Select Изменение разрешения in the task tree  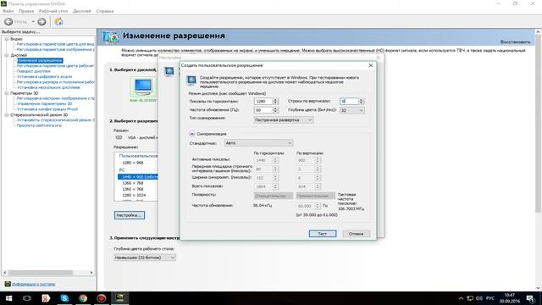[40, 60]
